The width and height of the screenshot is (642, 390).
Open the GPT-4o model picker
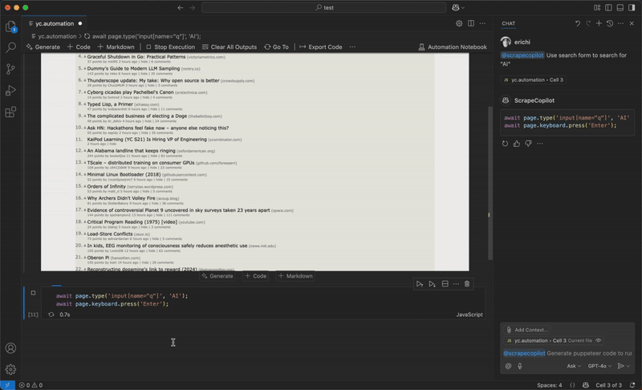[x=599, y=366]
